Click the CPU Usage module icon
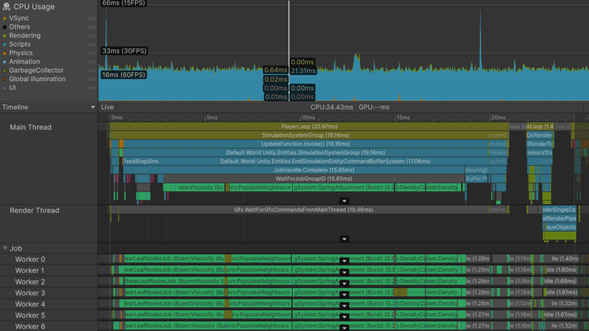The image size is (589, 331). coord(5,7)
